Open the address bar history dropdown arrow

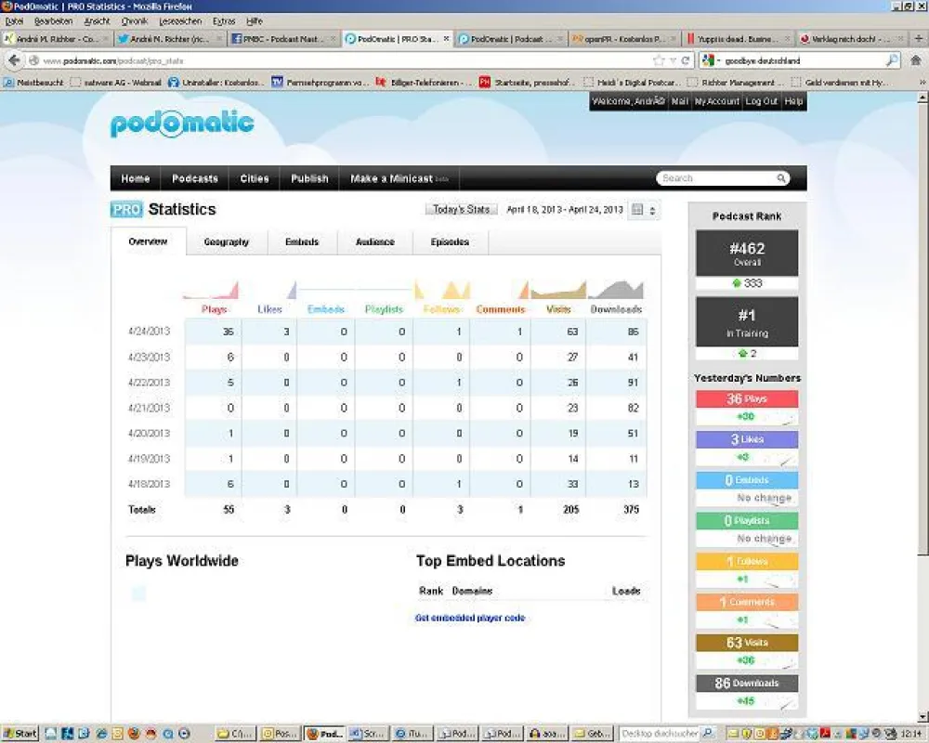click(x=673, y=60)
